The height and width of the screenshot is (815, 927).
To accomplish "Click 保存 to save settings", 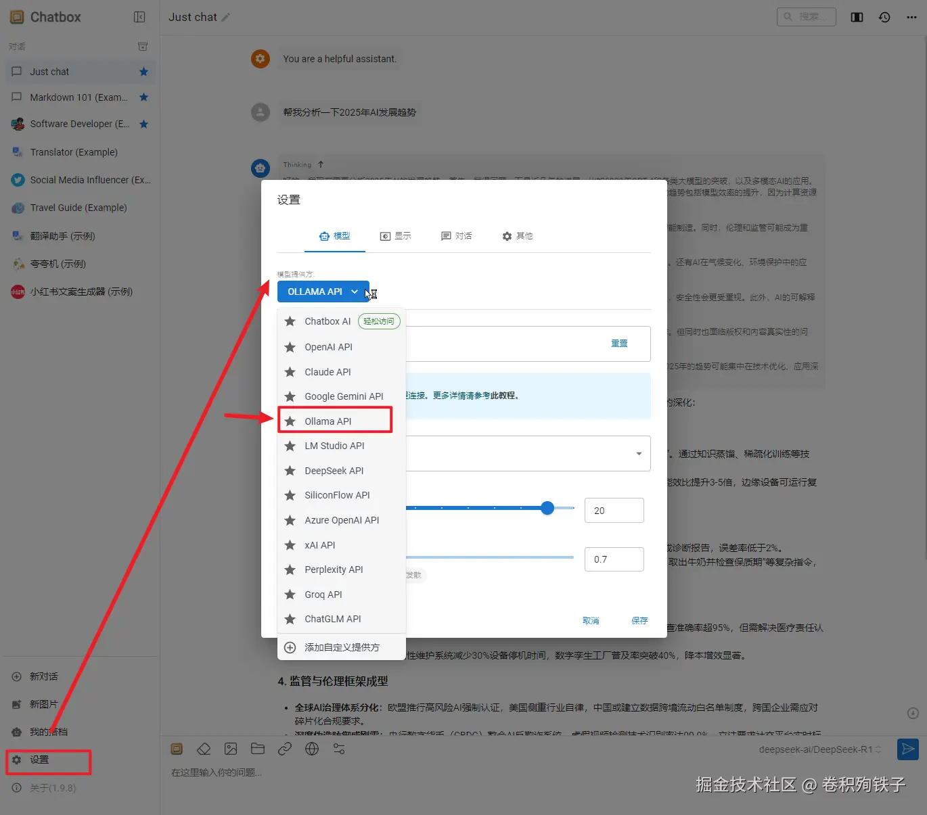I will click(639, 621).
